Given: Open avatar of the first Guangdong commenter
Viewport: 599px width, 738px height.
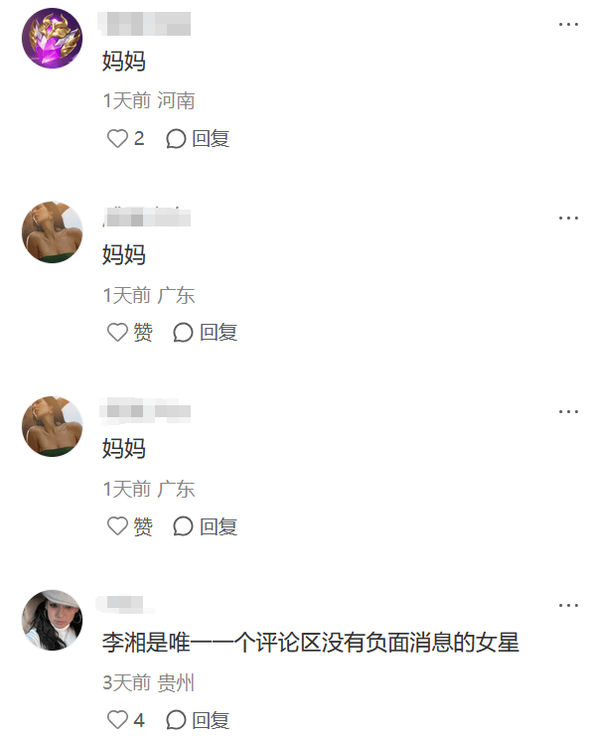Looking at the screenshot, I should coord(53,232).
